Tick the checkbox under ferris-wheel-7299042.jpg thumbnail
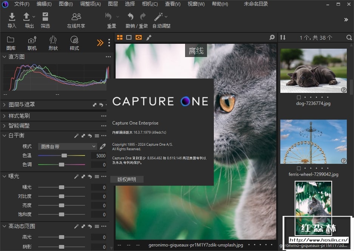Viewport: 354px width, 251px height. coord(299,168)
